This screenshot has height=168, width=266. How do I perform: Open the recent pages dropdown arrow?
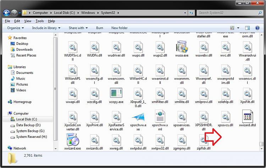pos(20,13)
